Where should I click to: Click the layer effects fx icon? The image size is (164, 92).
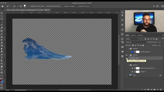(145, 90)
